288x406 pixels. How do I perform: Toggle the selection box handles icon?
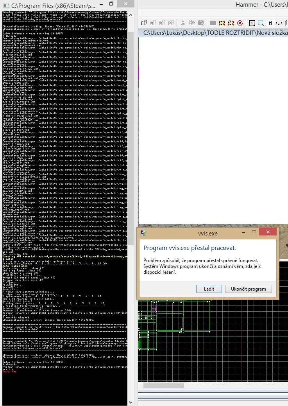(252, 23)
